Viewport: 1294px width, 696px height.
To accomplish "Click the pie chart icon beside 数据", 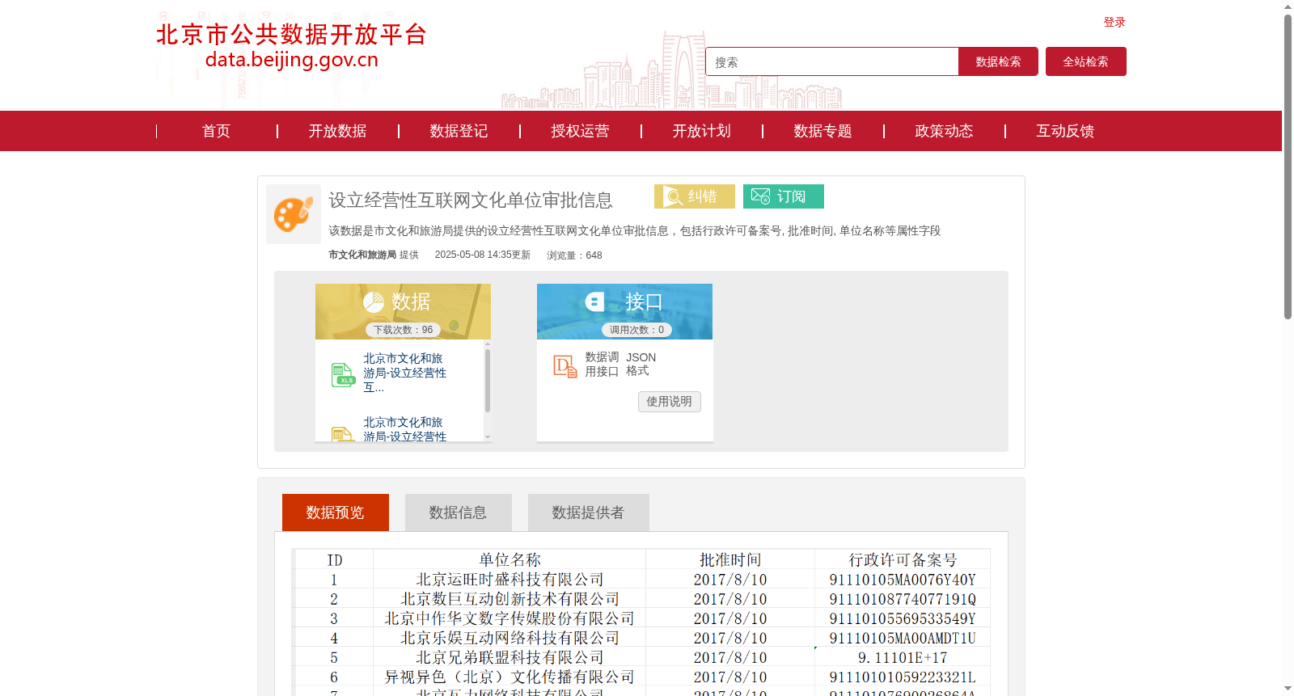I will pos(374,302).
